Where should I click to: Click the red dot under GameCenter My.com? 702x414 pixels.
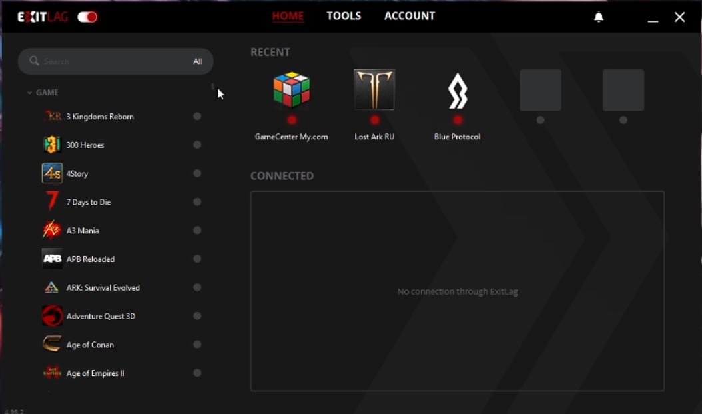tap(292, 120)
